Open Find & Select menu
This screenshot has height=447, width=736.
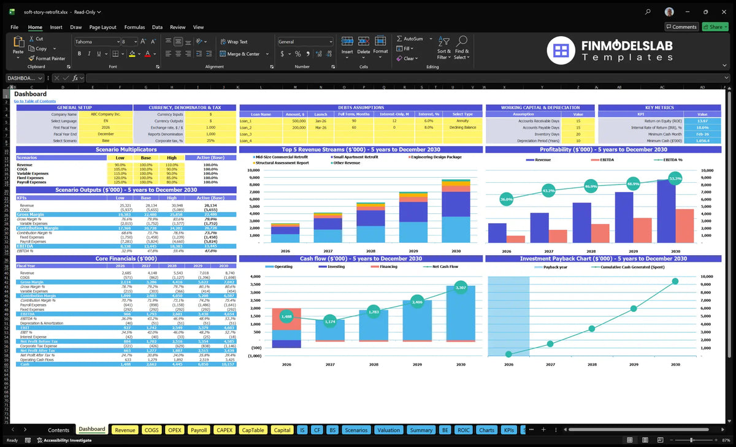462,47
